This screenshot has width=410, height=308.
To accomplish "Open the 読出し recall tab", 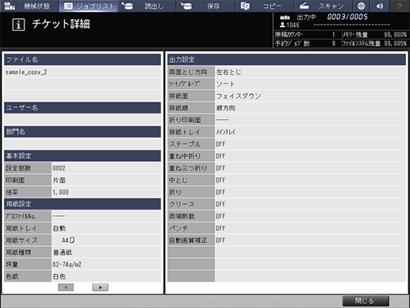I will 147,6.
